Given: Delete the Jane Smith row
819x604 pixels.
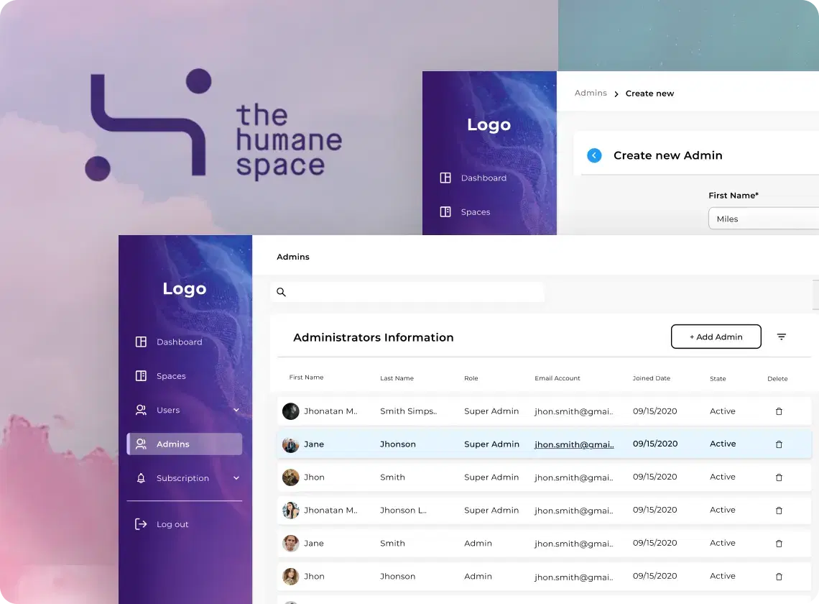Looking at the screenshot, I should pyautogui.click(x=779, y=544).
